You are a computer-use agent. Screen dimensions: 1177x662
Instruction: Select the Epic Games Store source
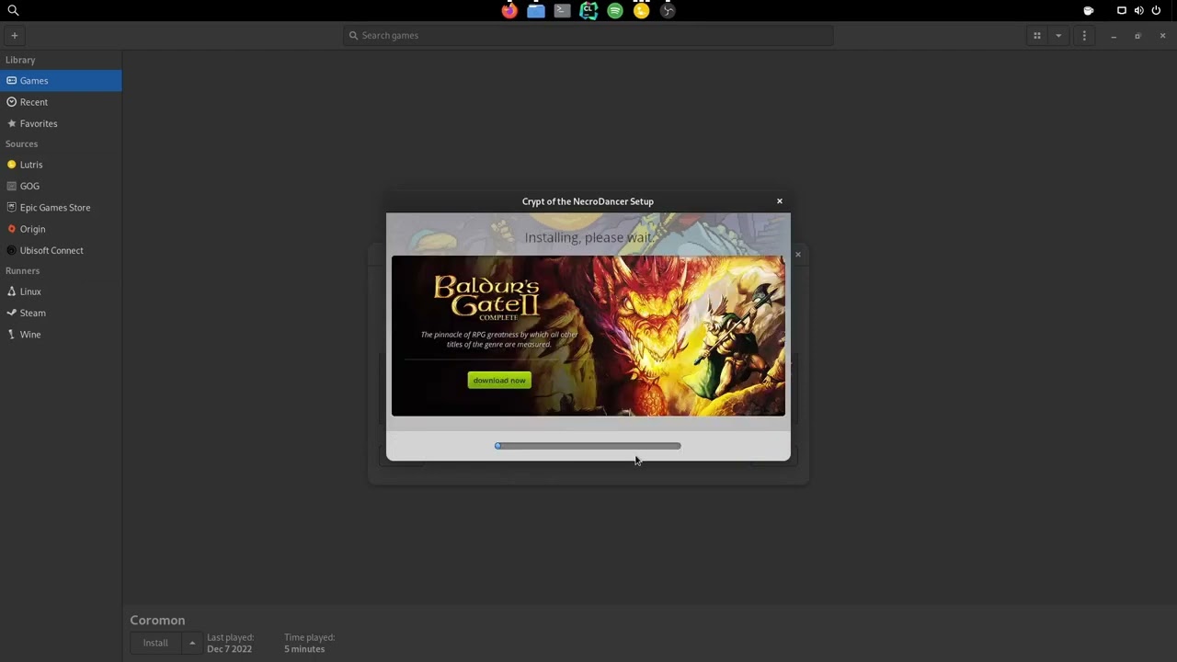tap(61, 208)
